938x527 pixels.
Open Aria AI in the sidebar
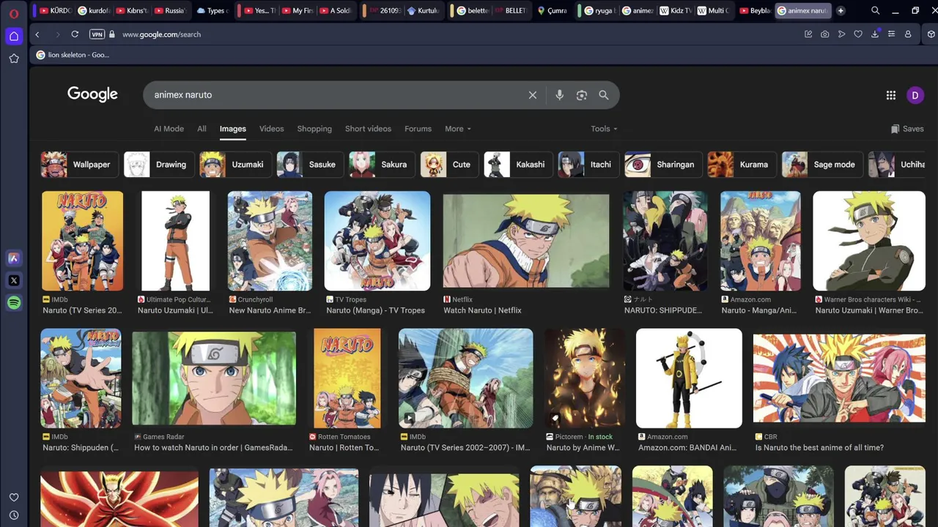(14, 258)
